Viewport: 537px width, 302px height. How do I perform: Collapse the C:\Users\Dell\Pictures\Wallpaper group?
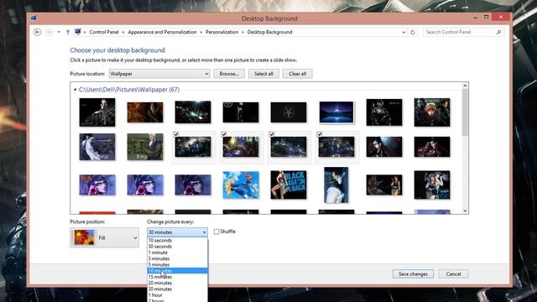[75, 90]
